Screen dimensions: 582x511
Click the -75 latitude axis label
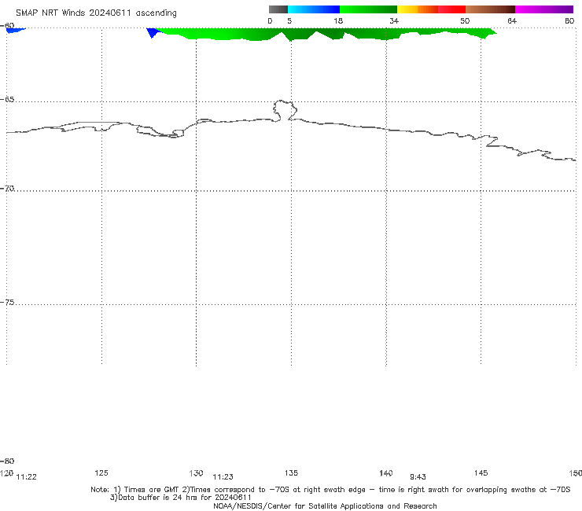click(7, 303)
